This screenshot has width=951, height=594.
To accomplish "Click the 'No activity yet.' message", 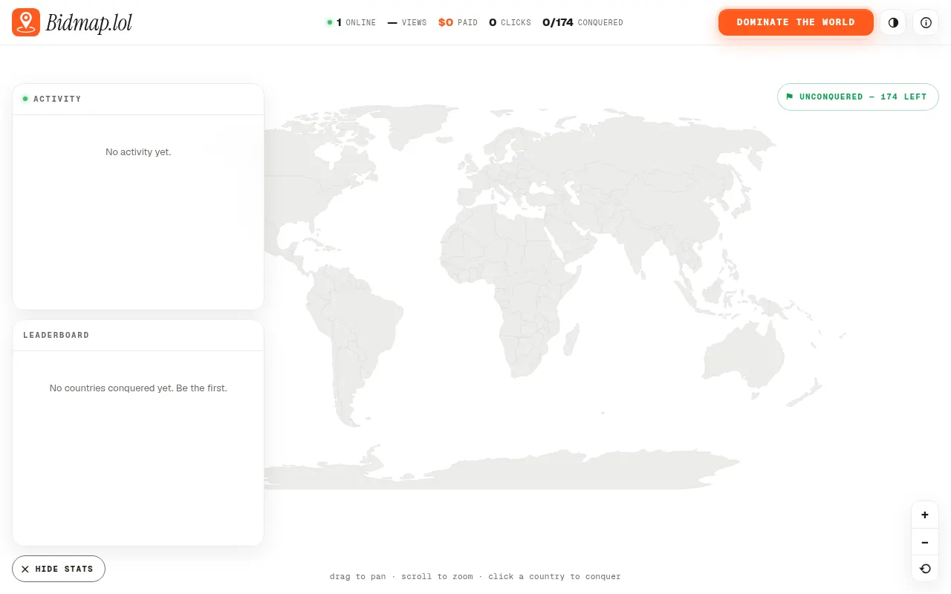I will (138, 151).
